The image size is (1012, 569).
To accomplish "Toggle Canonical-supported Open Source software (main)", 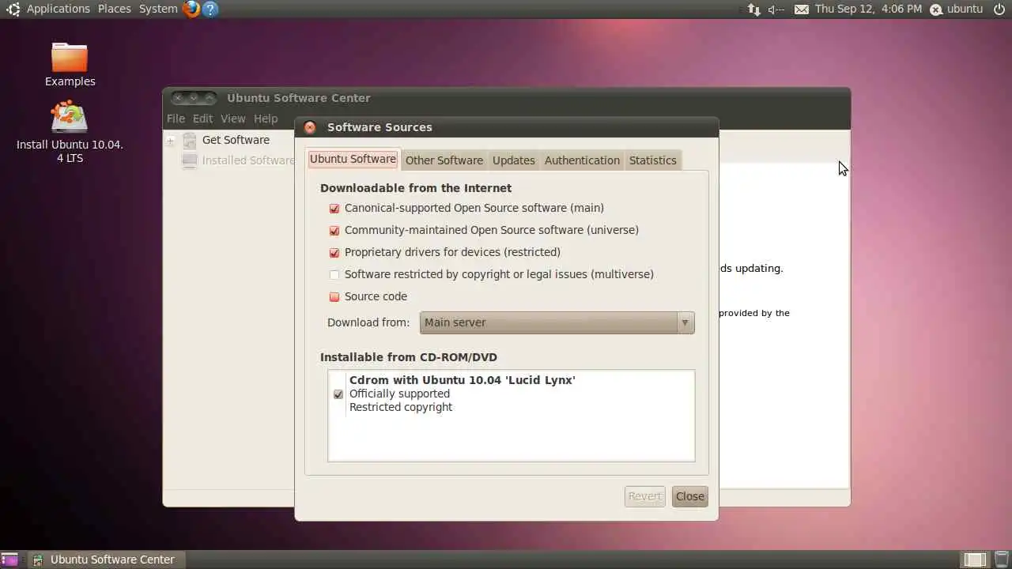I will (x=334, y=209).
